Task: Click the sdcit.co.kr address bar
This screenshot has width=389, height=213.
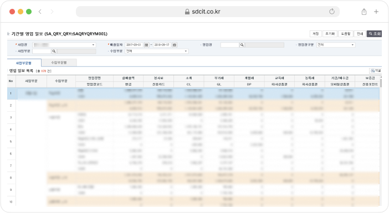Action: click(208, 12)
